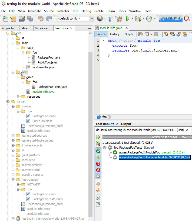This screenshot has width=192, height=221.
Task: Click the Build Project hammer icon
Action: coord(110,18)
